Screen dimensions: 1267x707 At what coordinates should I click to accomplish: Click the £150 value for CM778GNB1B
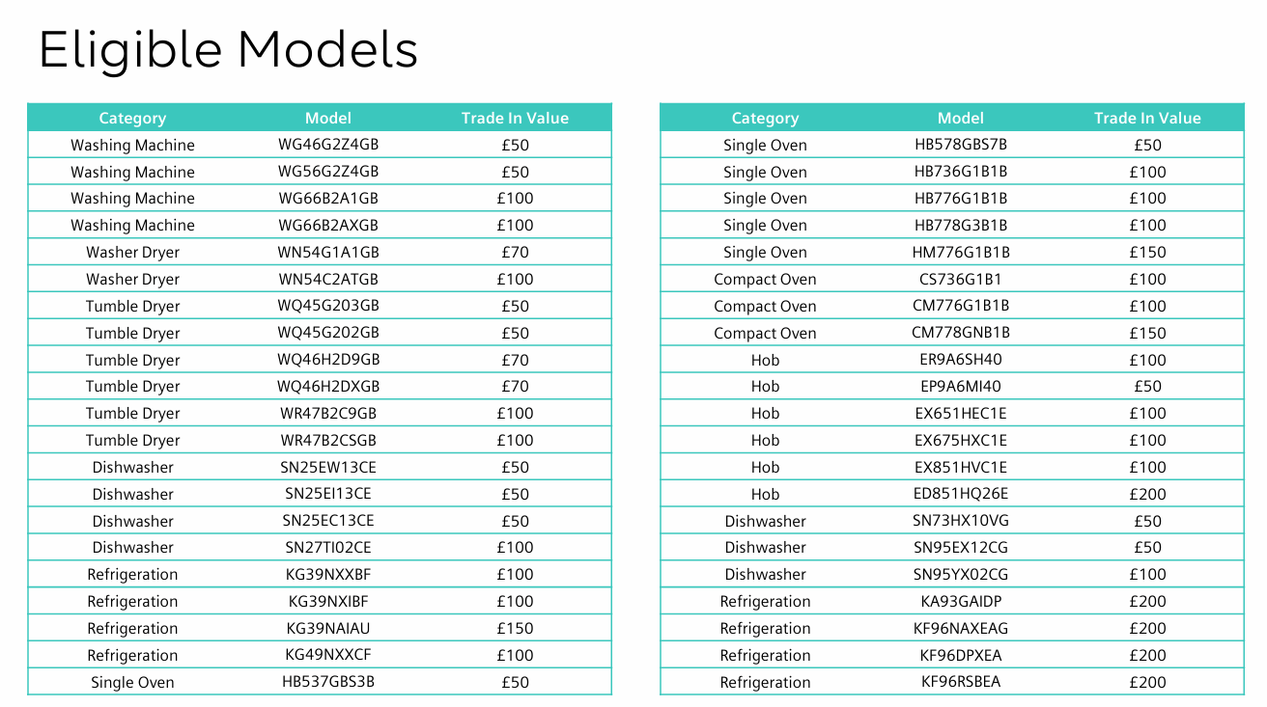(1147, 333)
